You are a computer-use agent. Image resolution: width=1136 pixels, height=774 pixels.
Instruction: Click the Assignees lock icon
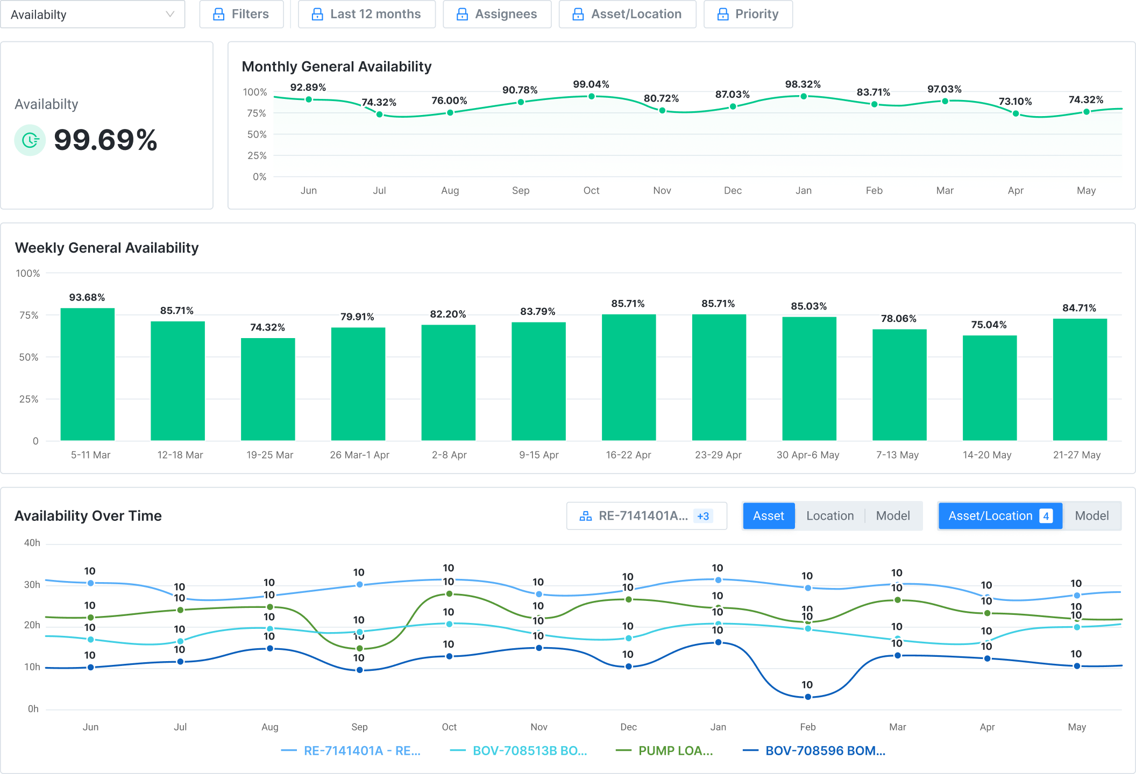(462, 15)
